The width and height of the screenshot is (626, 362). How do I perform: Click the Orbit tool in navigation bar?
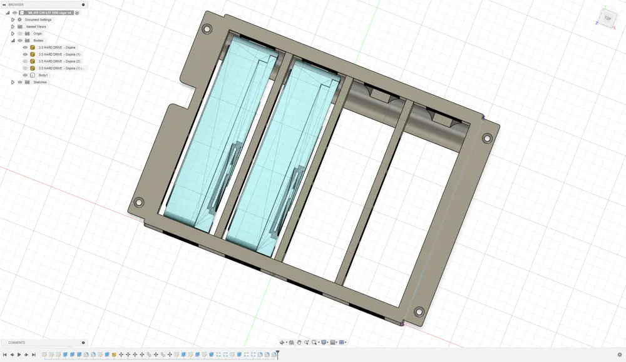[282, 342]
